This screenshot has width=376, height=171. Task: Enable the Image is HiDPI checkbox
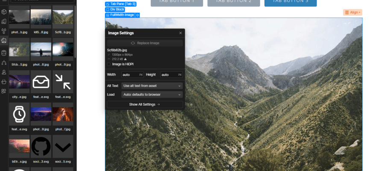coord(109,64)
